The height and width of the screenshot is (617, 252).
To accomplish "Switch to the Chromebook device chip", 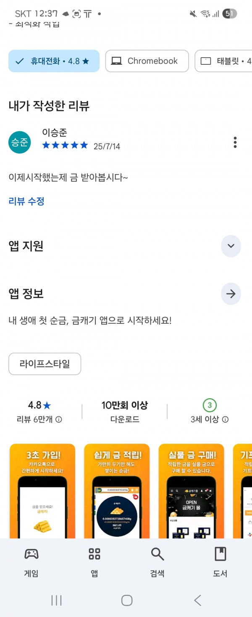I will click(x=147, y=61).
